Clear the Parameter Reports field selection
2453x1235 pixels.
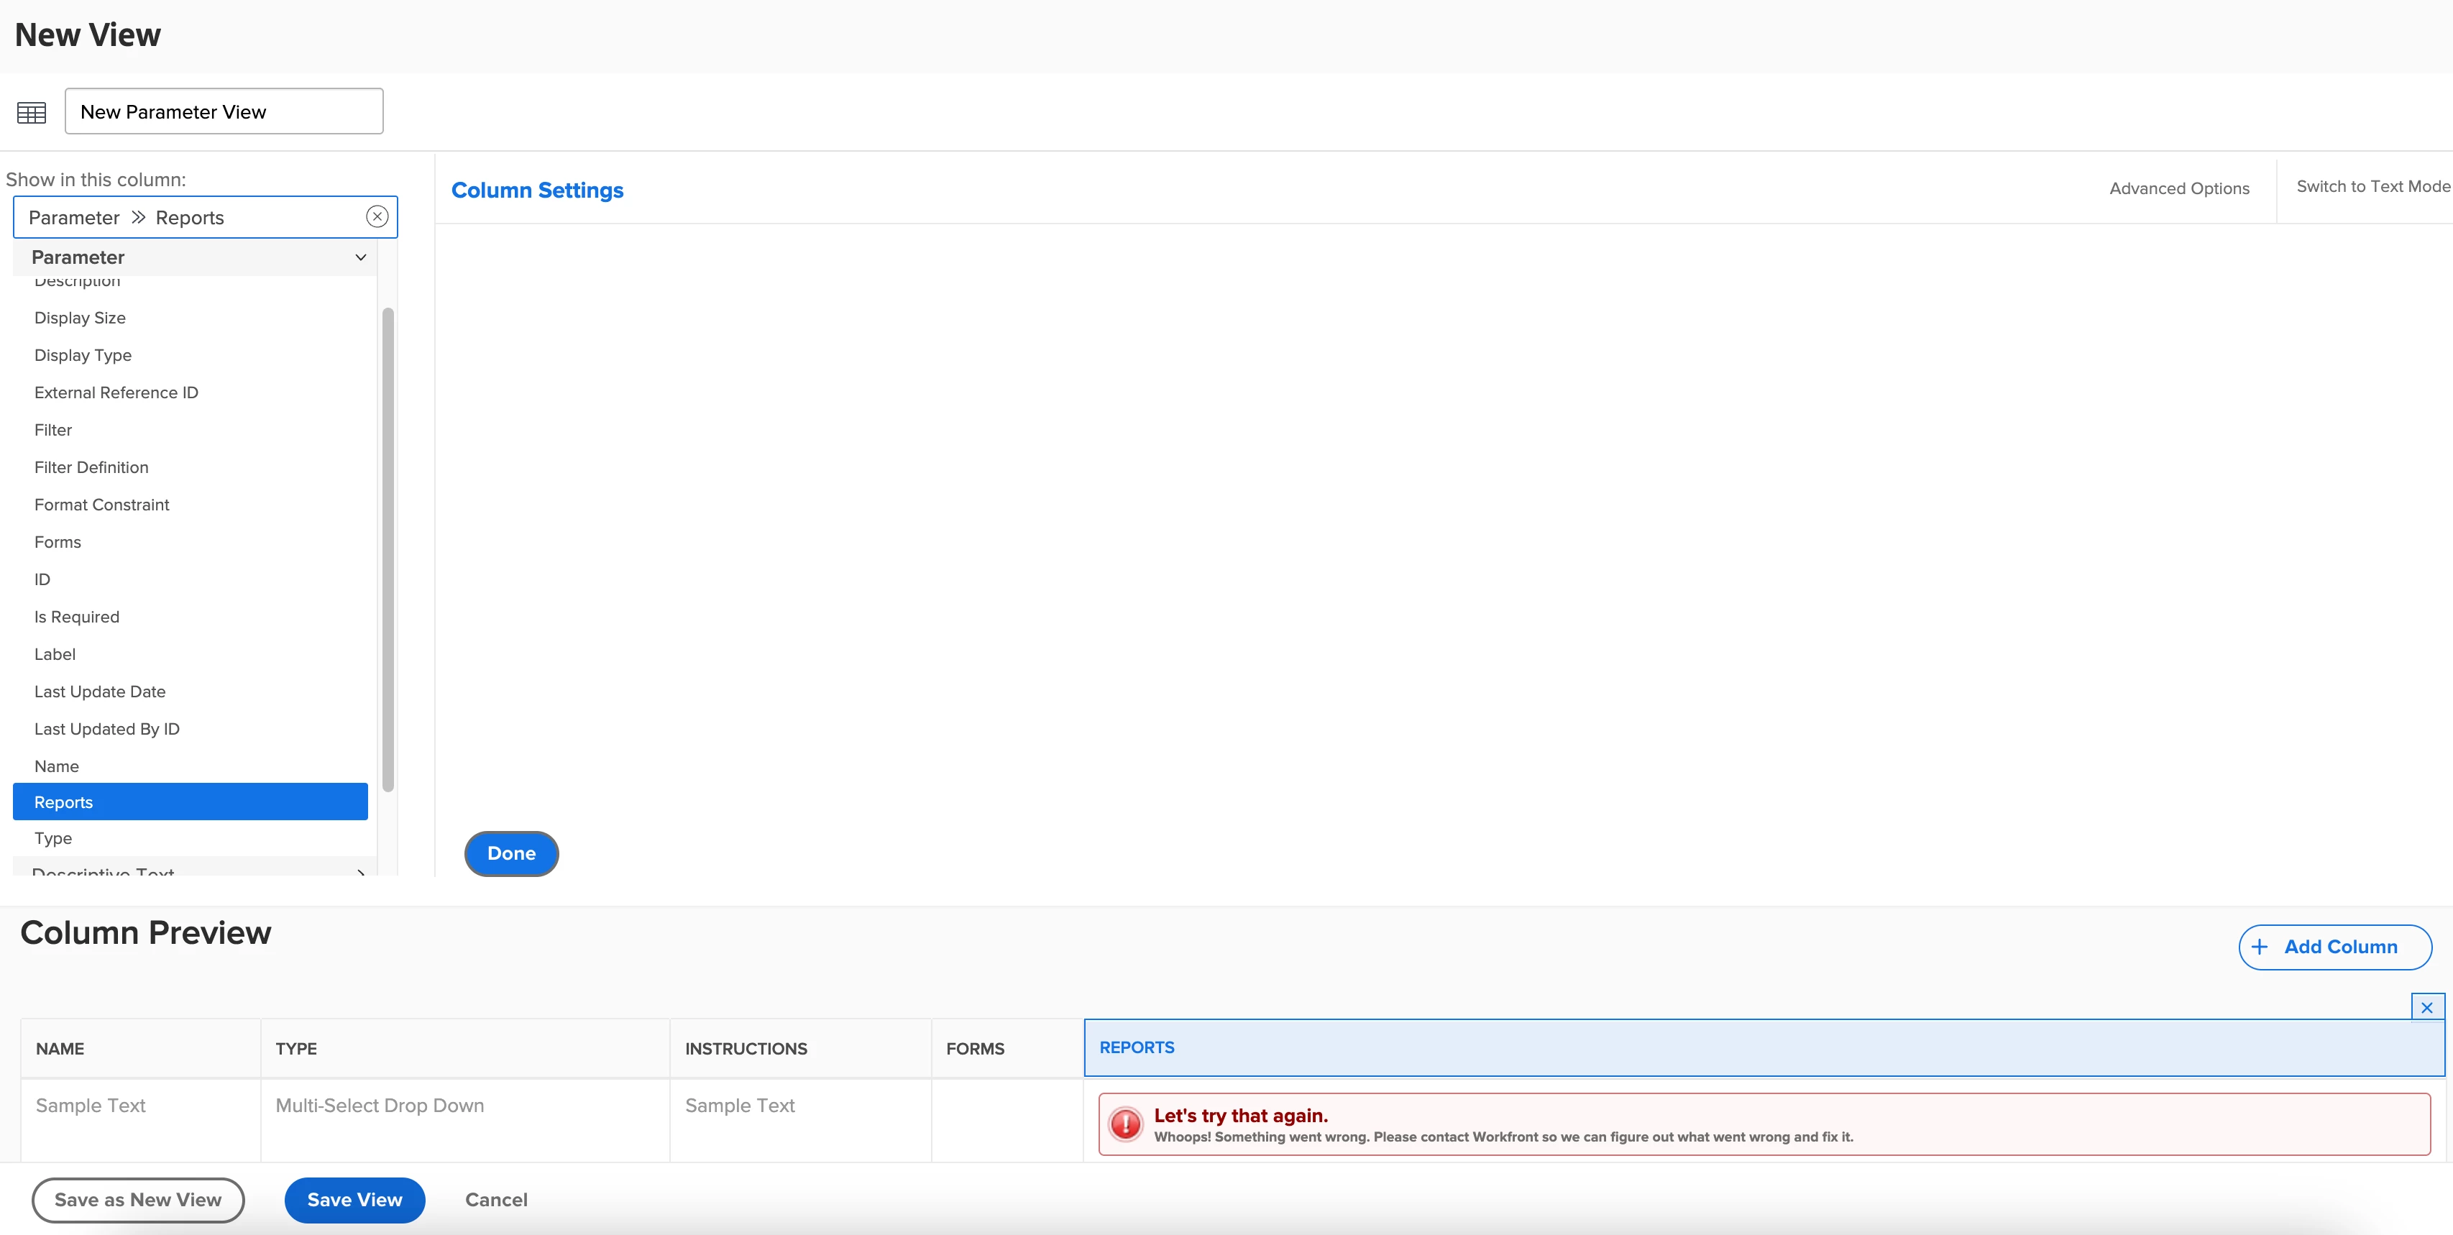(377, 217)
